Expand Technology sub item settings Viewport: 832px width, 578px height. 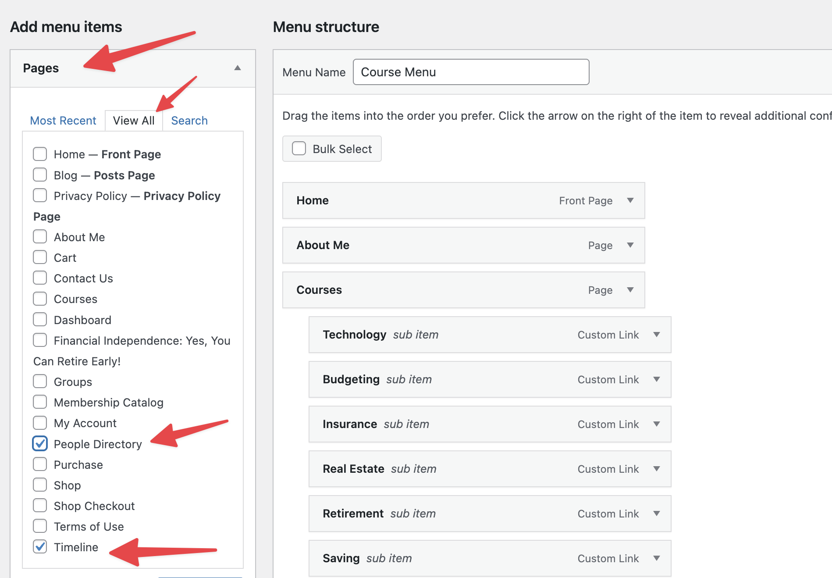[x=657, y=335]
